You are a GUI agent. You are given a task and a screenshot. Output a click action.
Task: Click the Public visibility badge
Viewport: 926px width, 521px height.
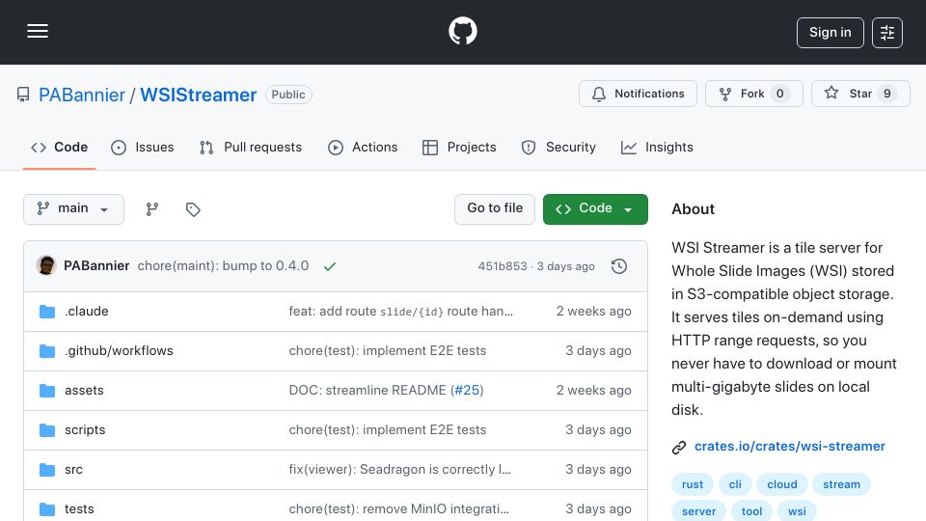[x=288, y=95]
